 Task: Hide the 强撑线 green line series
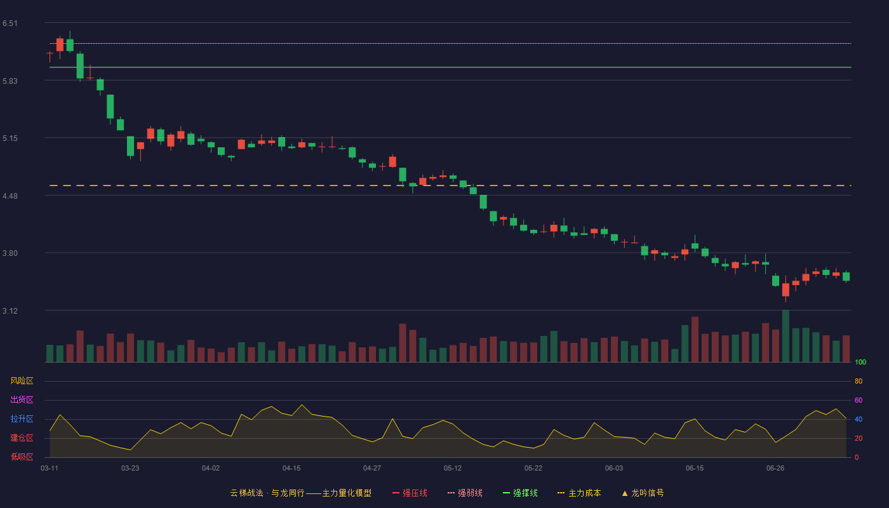(x=520, y=493)
